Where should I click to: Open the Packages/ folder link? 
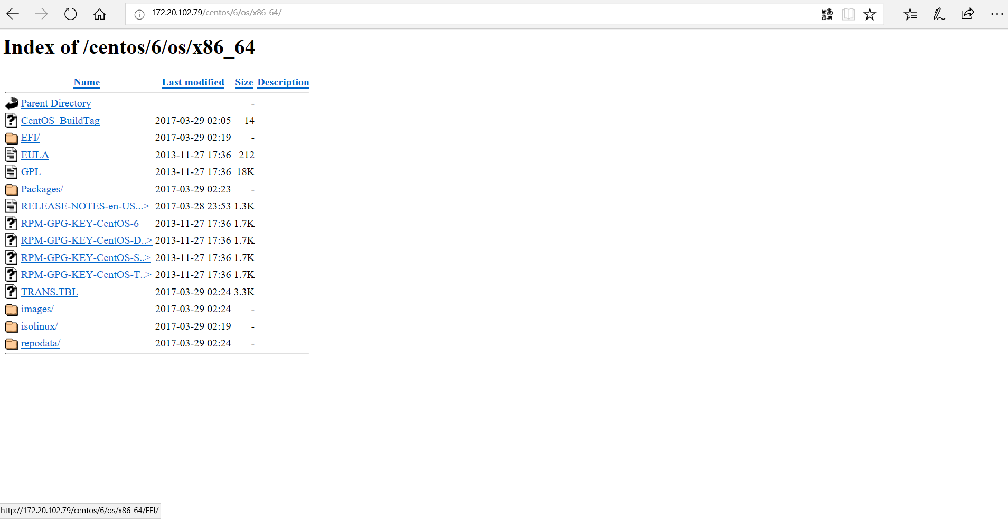click(42, 189)
